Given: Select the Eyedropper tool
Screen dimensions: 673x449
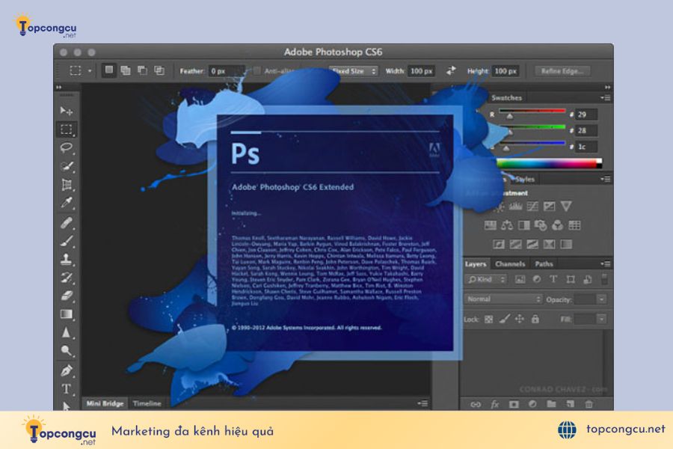Looking at the screenshot, I should tap(67, 203).
